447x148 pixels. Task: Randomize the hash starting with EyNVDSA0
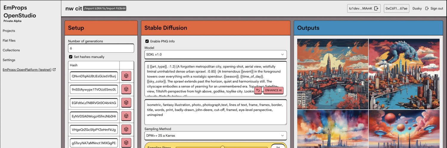click(126, 116)
